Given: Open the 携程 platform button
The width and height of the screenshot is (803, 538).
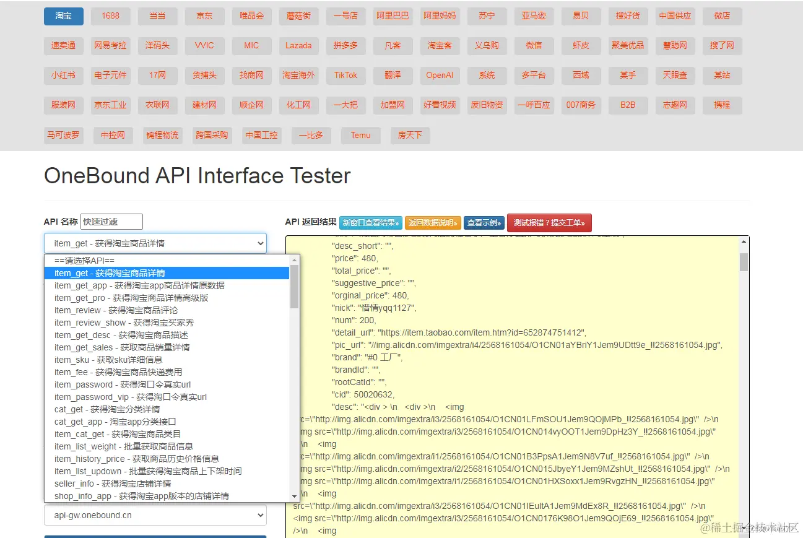Looking at the screenshot, I should point(722,105).
